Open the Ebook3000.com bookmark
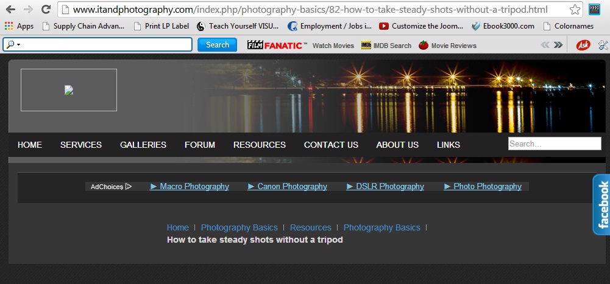This screenshot has width=610, height=284. click(x=503, y=26)
